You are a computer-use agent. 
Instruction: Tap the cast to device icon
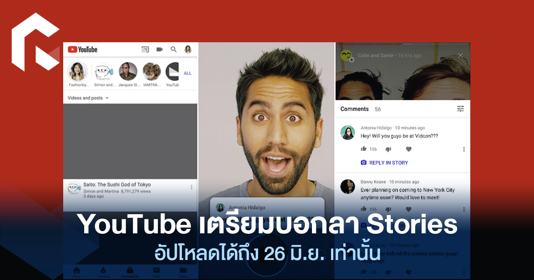tap(145, 49)
